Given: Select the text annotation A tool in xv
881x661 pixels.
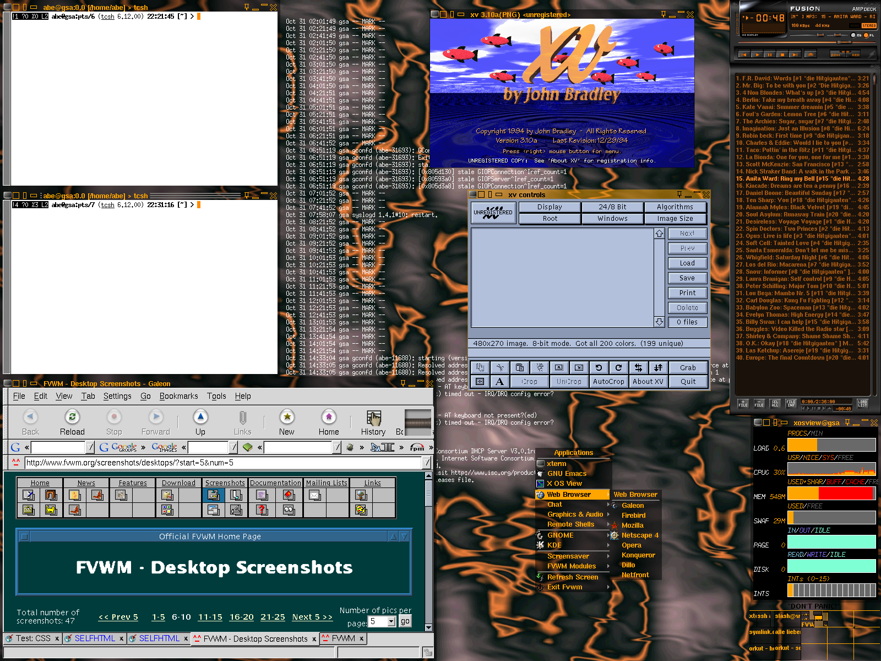Looking at the screenshot, I should [x=500, y=381].
